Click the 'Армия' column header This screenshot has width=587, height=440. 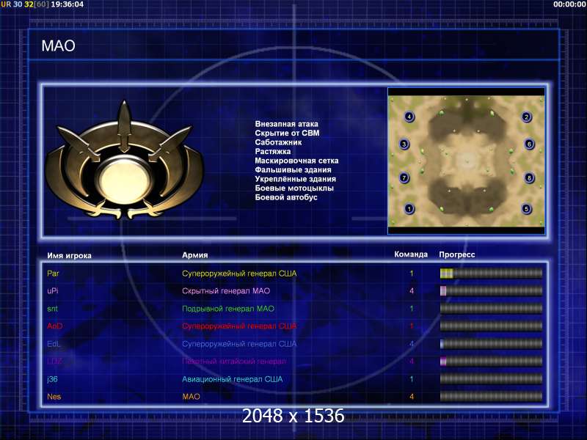click(194, 255)
